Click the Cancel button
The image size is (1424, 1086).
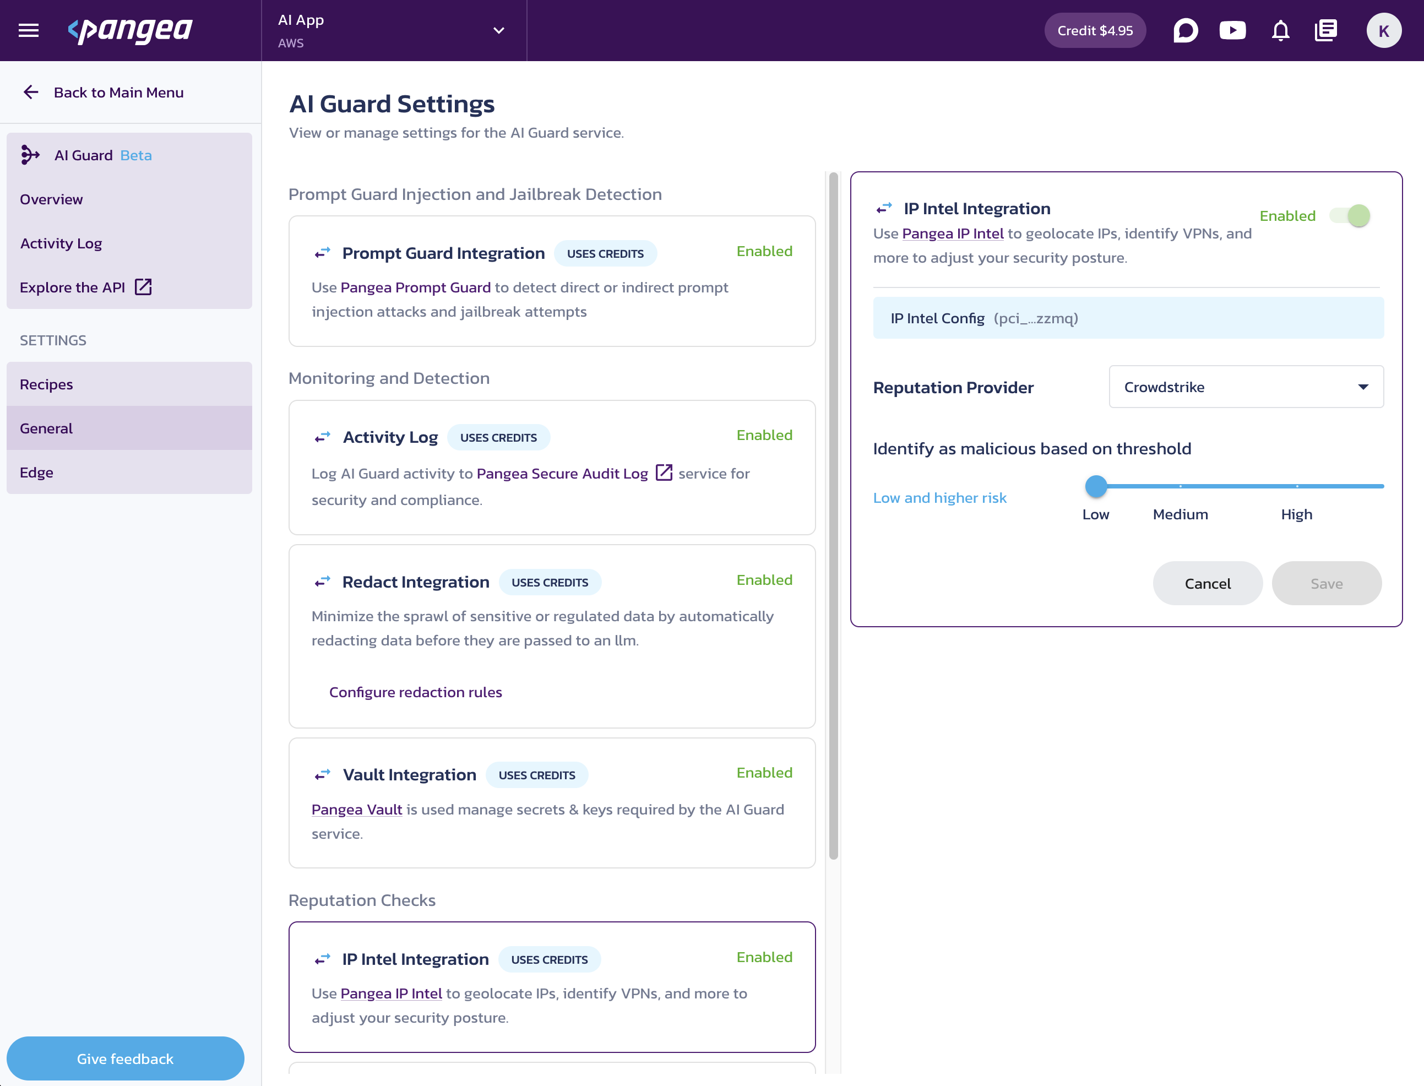point(1207,583)
